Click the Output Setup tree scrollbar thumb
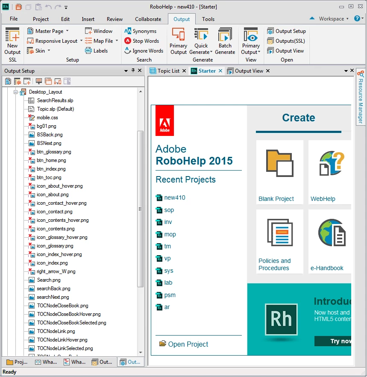 [141, 209]
